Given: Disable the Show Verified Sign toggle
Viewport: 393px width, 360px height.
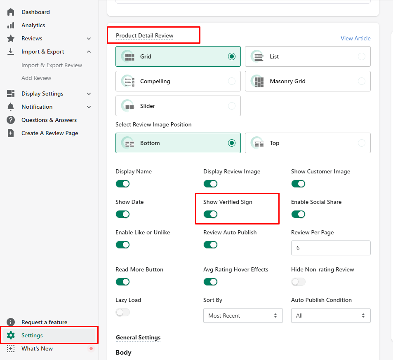Looking at the screenshot, I should pyautogui.click(x=210, y=214).
